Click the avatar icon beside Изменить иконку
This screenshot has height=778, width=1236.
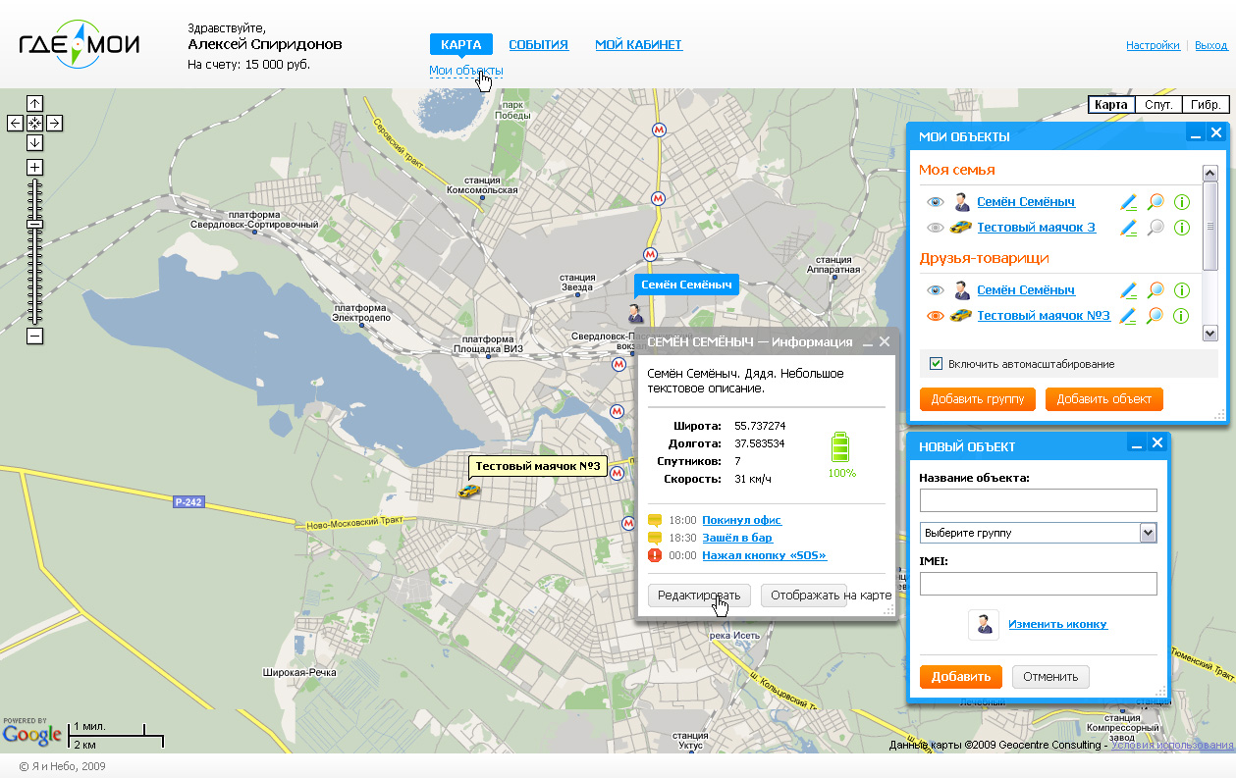(984, 624)
